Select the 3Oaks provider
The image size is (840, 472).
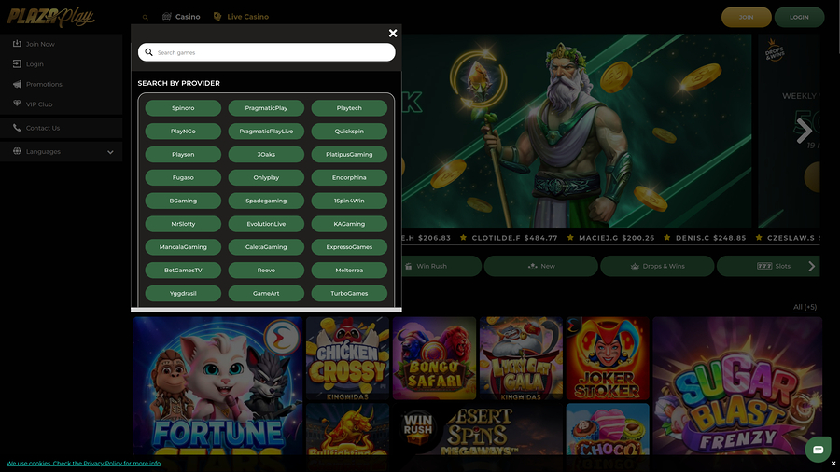click(266, 154)
